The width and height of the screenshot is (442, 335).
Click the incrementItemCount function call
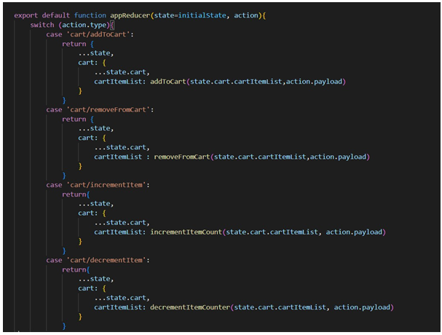[185, 232]
